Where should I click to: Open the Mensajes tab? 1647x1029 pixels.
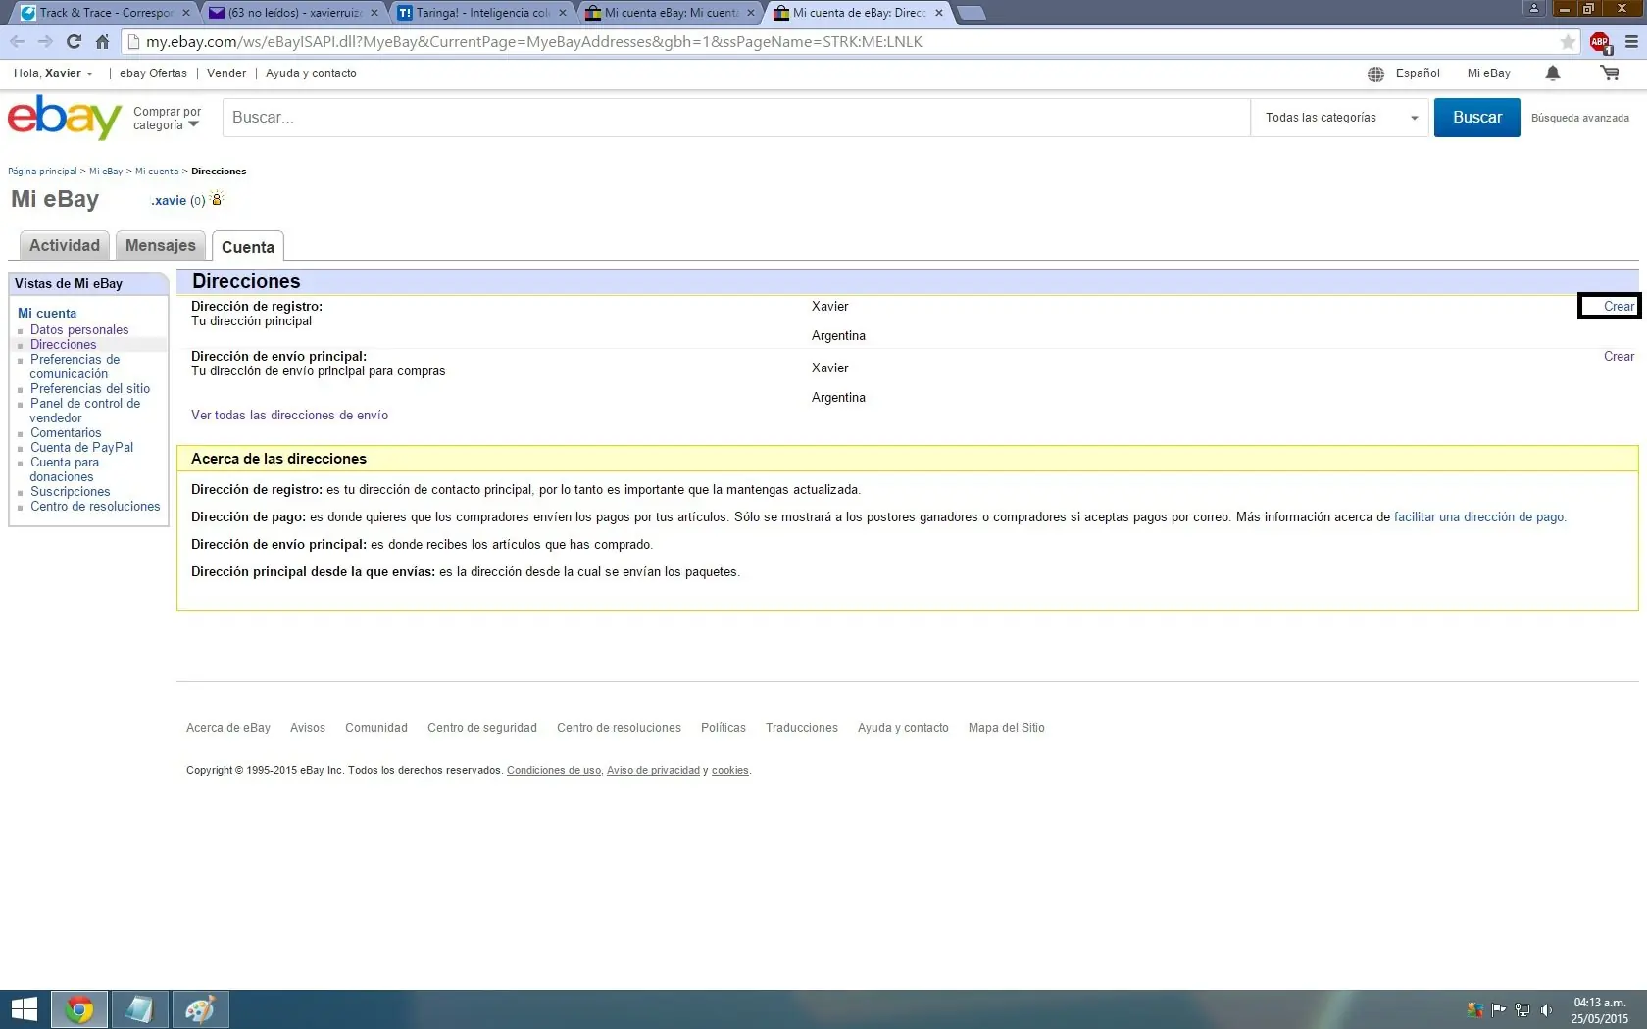pos(161,245)
